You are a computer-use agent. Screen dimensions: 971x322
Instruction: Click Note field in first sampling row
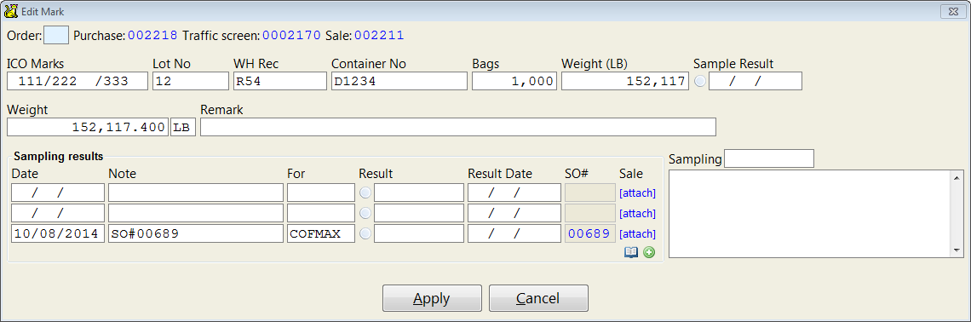[x=196, y=193]
